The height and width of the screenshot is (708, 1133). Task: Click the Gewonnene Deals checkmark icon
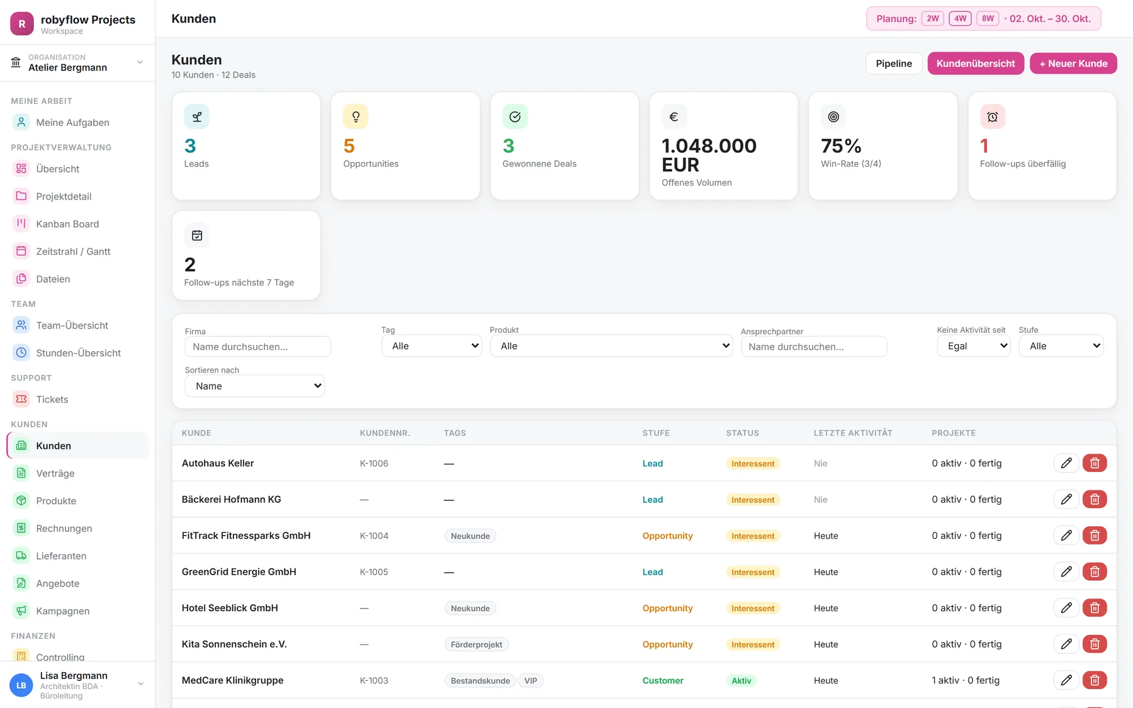click(515, 116)
